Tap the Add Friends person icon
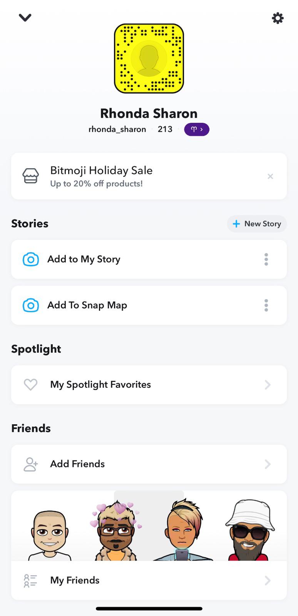The width and height of the screenshot is (298, 616). tap(30, 464)
